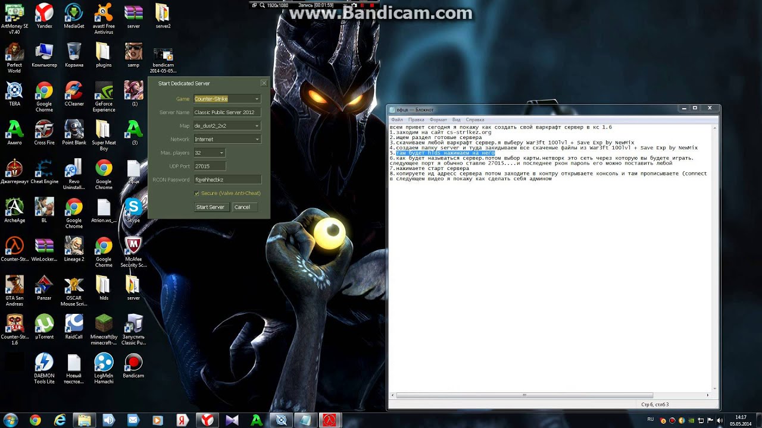Expand the Game dropdown showing Counter-Strike
Screen dimensions: 762x428
pos(257,99)
